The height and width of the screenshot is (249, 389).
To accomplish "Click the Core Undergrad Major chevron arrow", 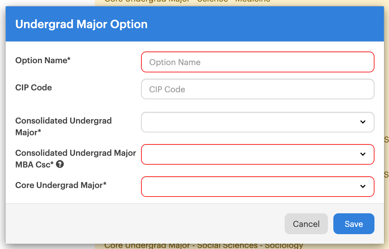I will point(363,186).
